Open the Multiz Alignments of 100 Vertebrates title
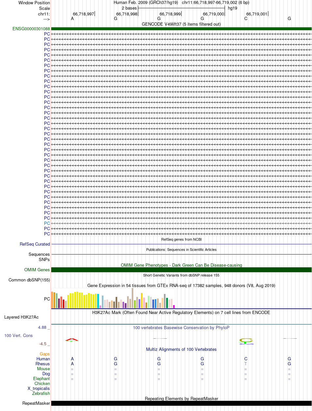The width and height of the screenshot is (312, 411). tap(181, 349)
